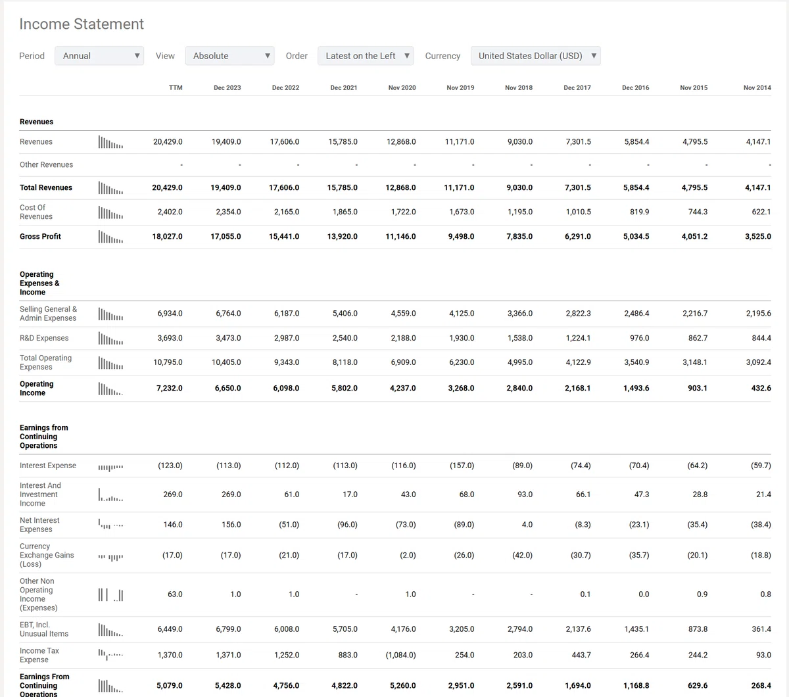Click the Total Operating Expenses label
Image resolution: width=789 pixels, height=697 pixels.
point(45,362)
